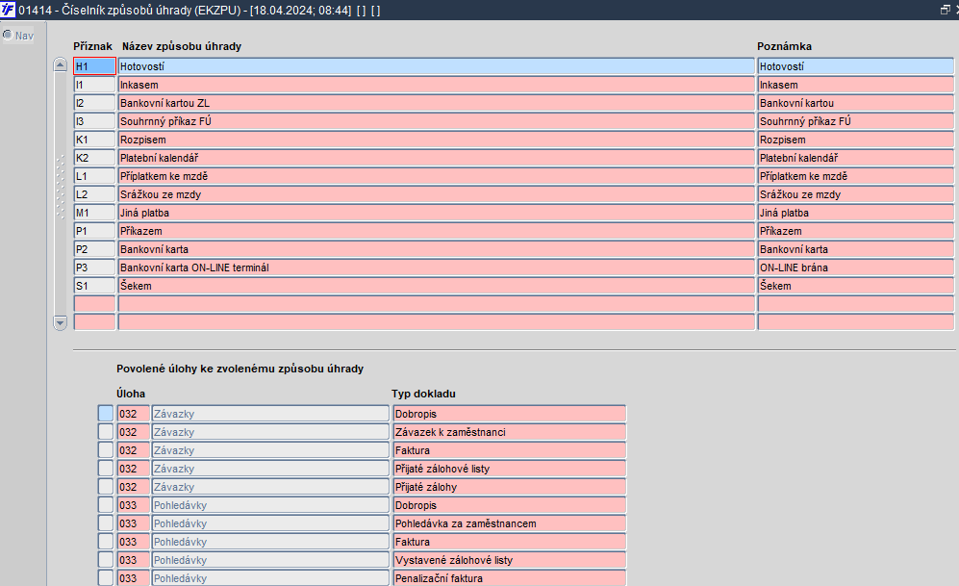959x586 pixels.
Task: Click the scroll up arrow of payment list
Action: point(60,64)
